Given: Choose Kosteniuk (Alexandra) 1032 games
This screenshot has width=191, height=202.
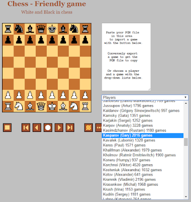Looking at the screenshot, I should click(143, 170).
